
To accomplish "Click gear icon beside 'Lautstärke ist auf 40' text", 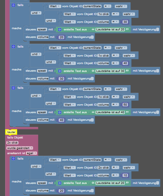I will [60, 112].
